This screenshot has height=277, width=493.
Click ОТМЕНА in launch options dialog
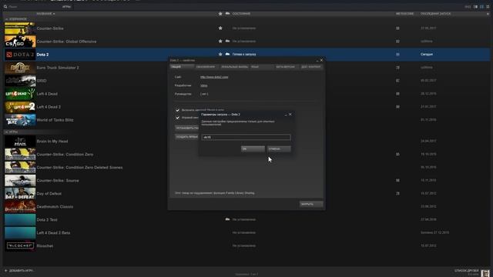279,149
